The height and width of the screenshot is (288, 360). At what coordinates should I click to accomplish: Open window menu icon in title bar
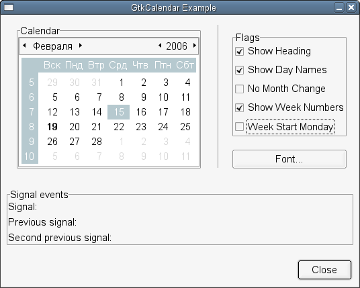(9, 7)
